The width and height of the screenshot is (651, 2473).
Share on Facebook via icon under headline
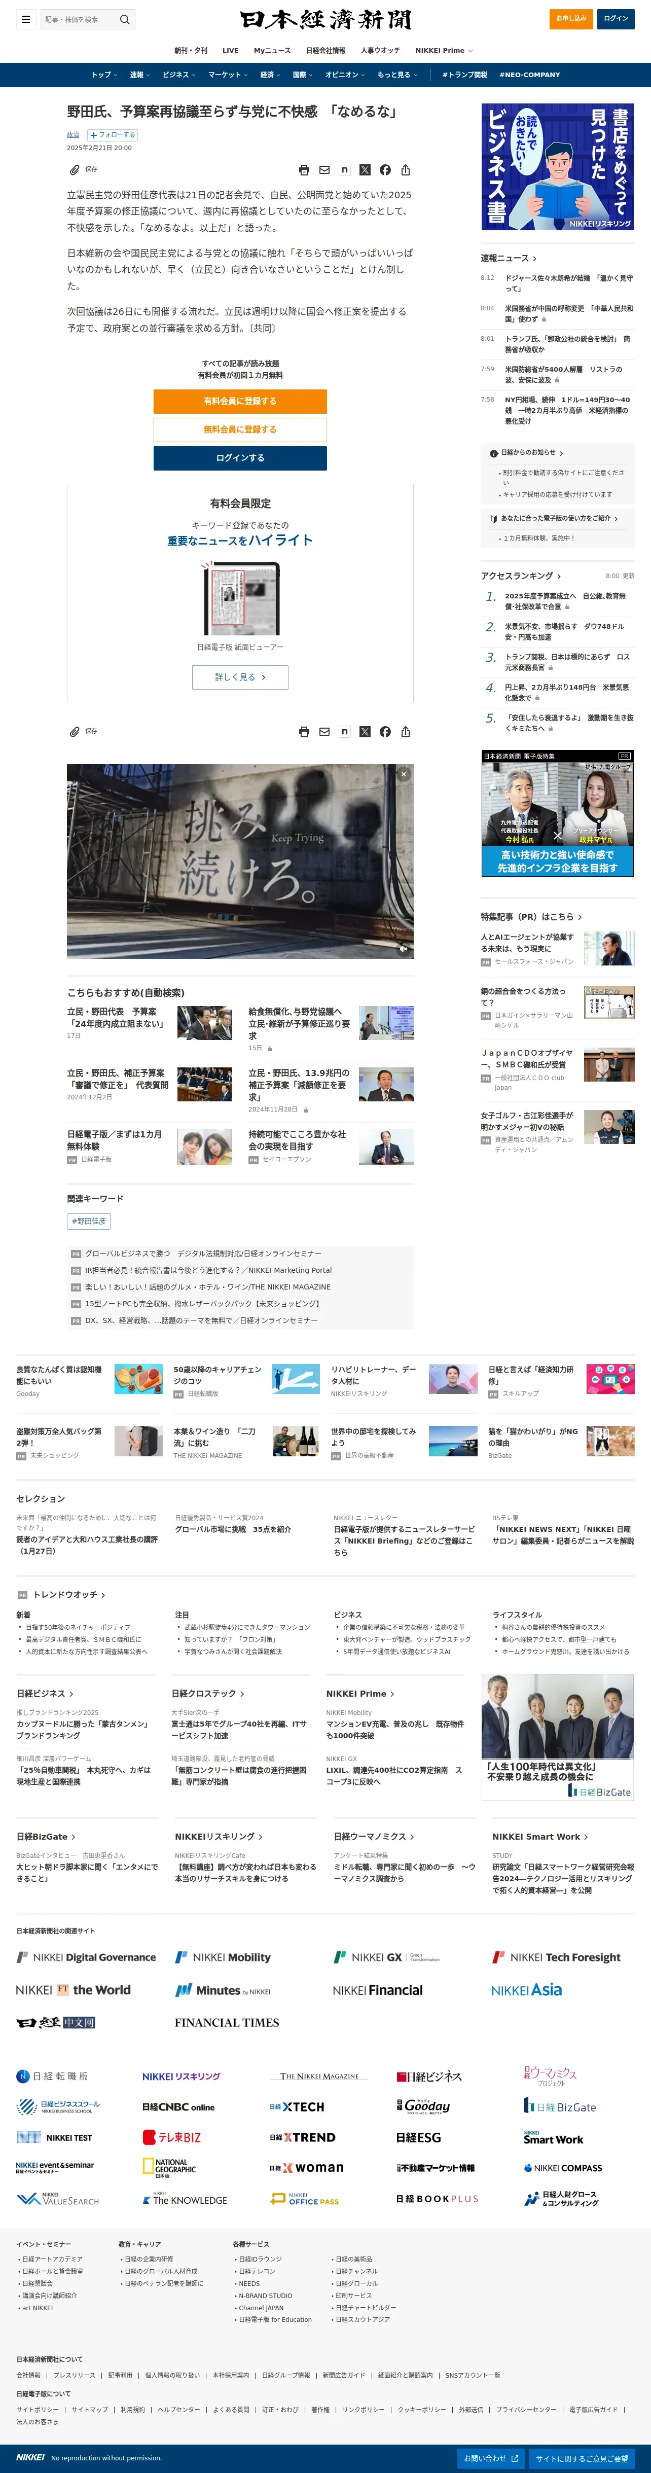tap(385, 170)
